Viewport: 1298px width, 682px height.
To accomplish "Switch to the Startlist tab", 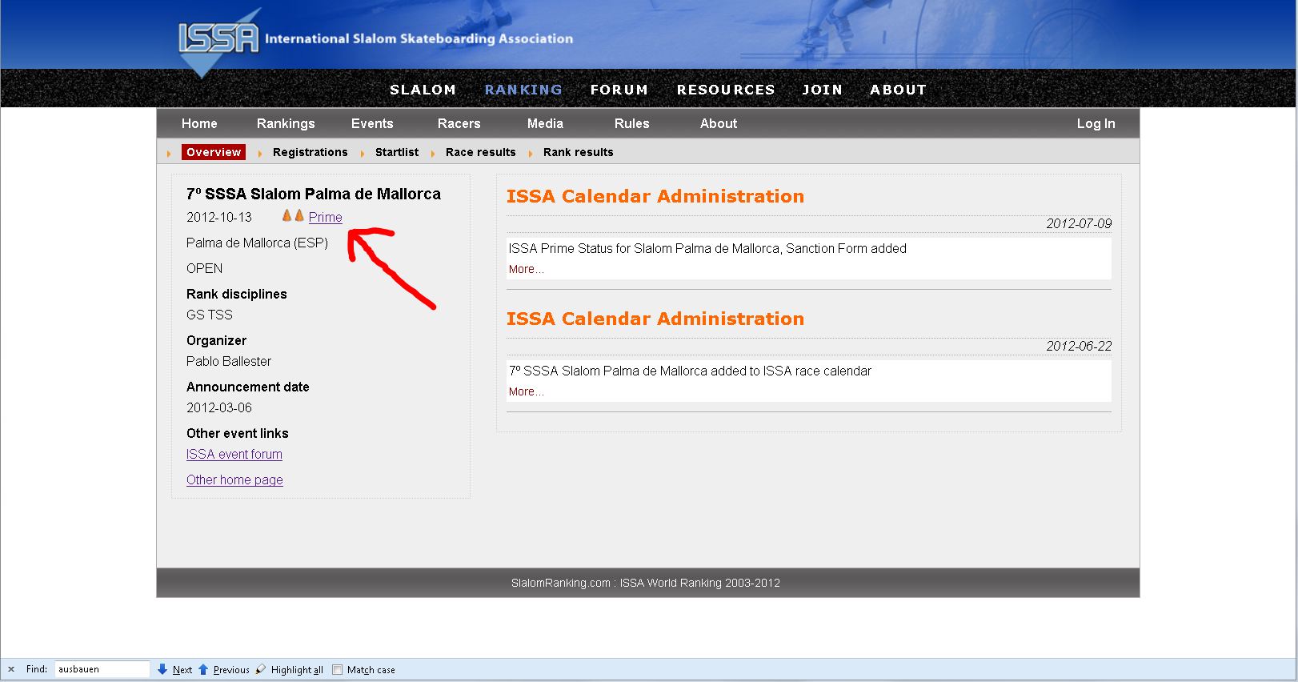I will pos(397,152).
